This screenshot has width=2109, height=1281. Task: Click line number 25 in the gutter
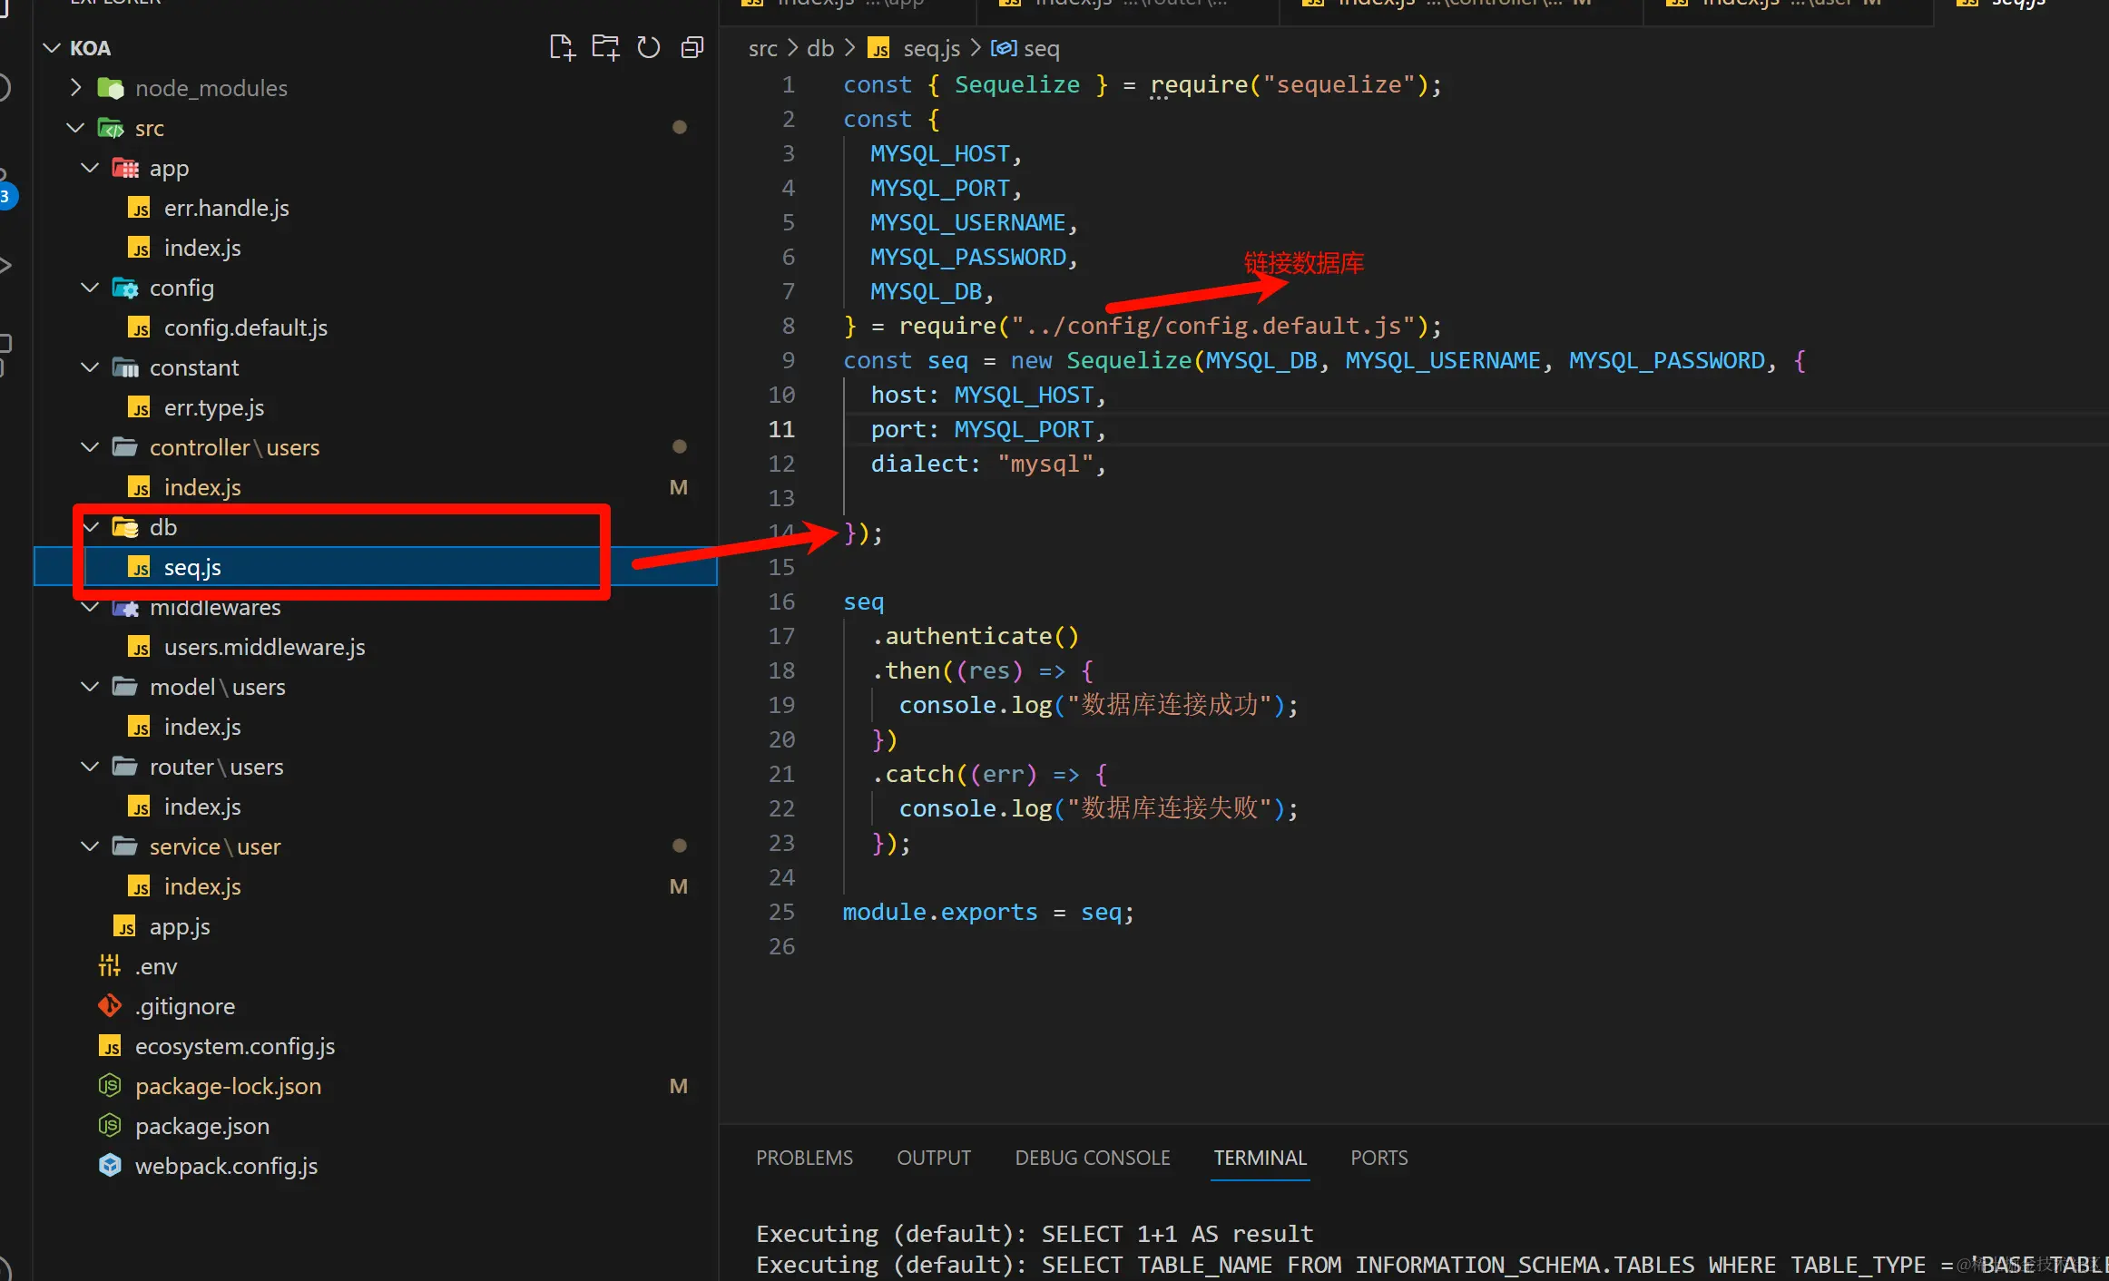pyautogui.click(x=781, y=912)
